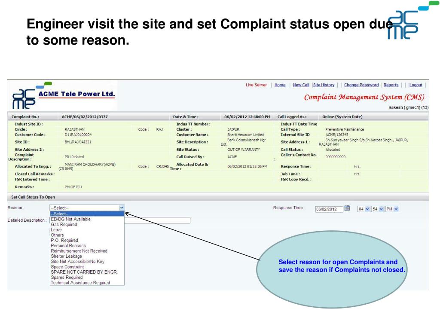The width and height of the screenshot is (440, 330).
Task: Click 'Call Raised By' value ACME
Action: [232, 157]
